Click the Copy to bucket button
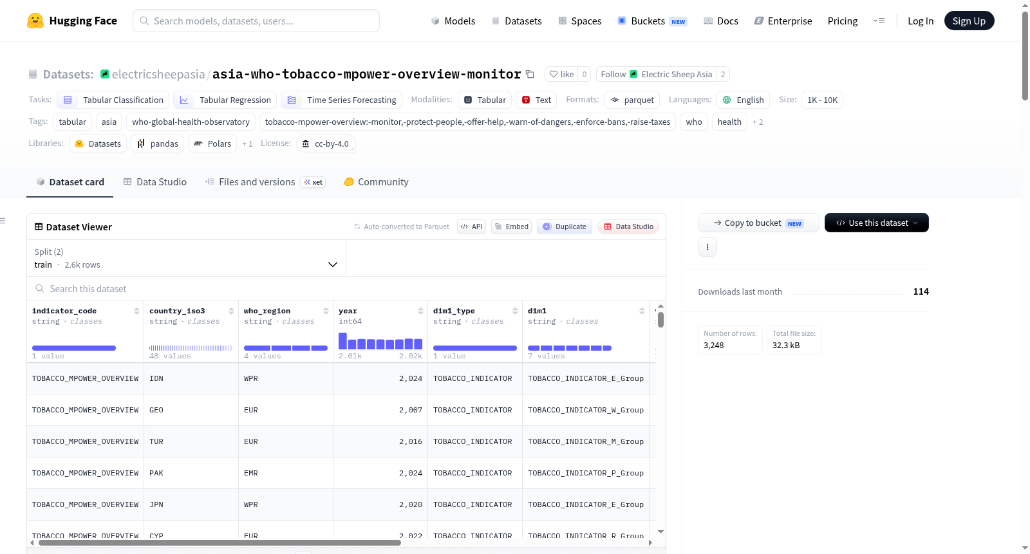Viewport: 1030px width, 554px height. point(758,223)
